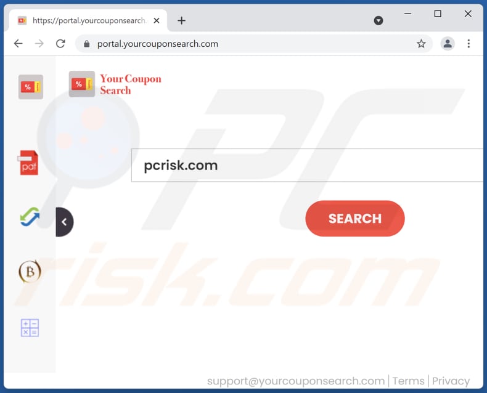Open the Chrome three-dot menu
This screenshot has height=393, width=487.
[x=469, y=44]
